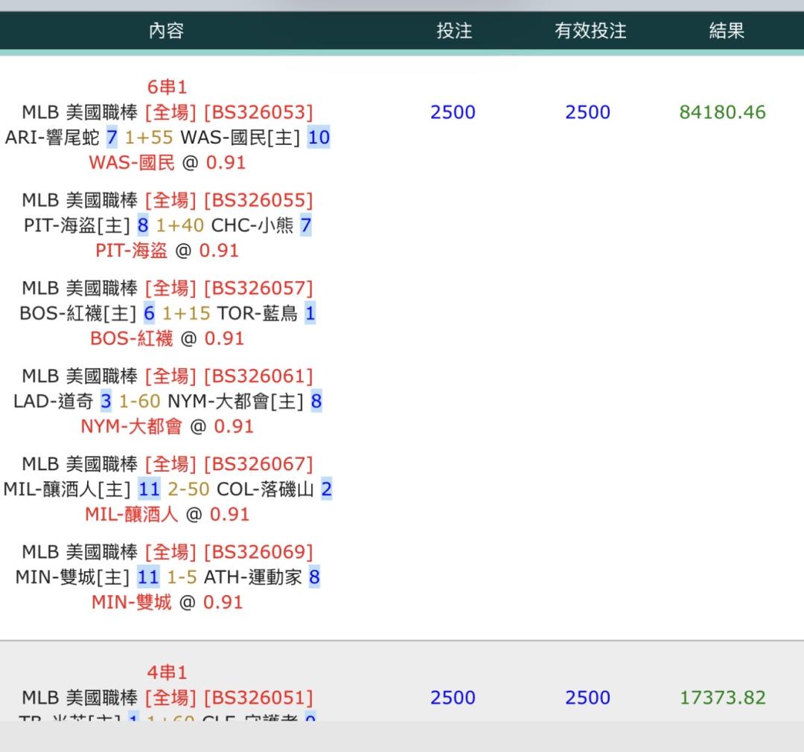Select the 6串1 parlay label
804x752 pixels.
(167, 87)
